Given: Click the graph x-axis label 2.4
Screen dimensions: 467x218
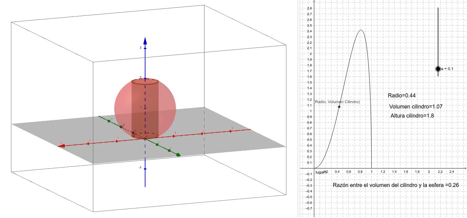Looking at the screenshot, I should coord(451,172).
